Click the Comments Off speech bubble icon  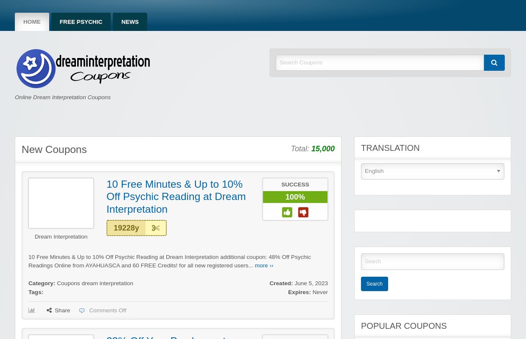click(82, 311)
